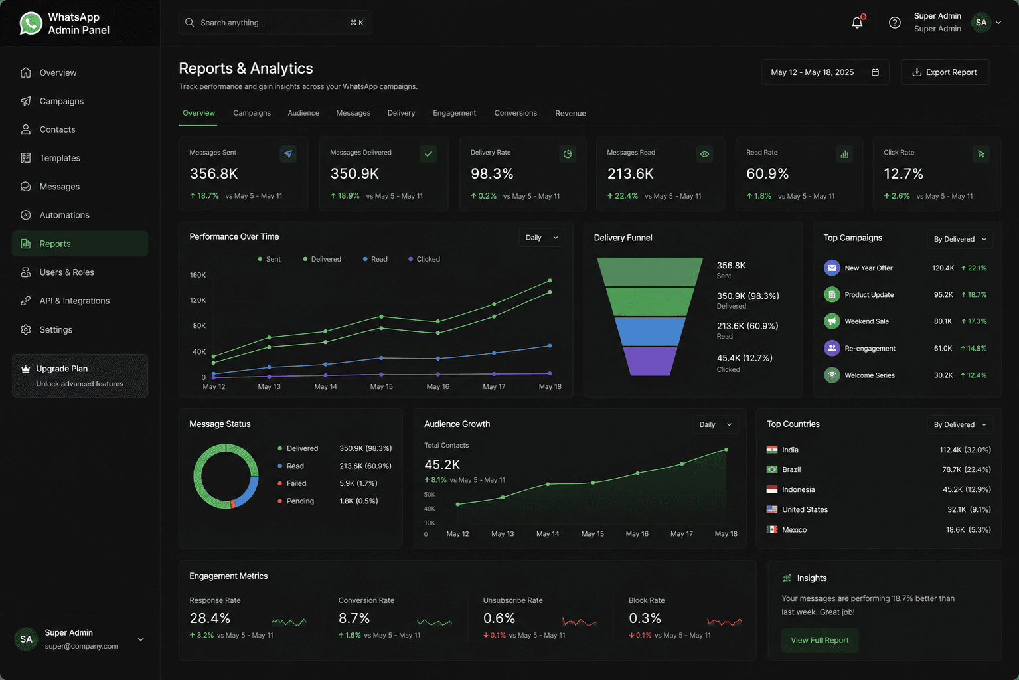Click the Messages Sent send icon

tap(288, 154)
